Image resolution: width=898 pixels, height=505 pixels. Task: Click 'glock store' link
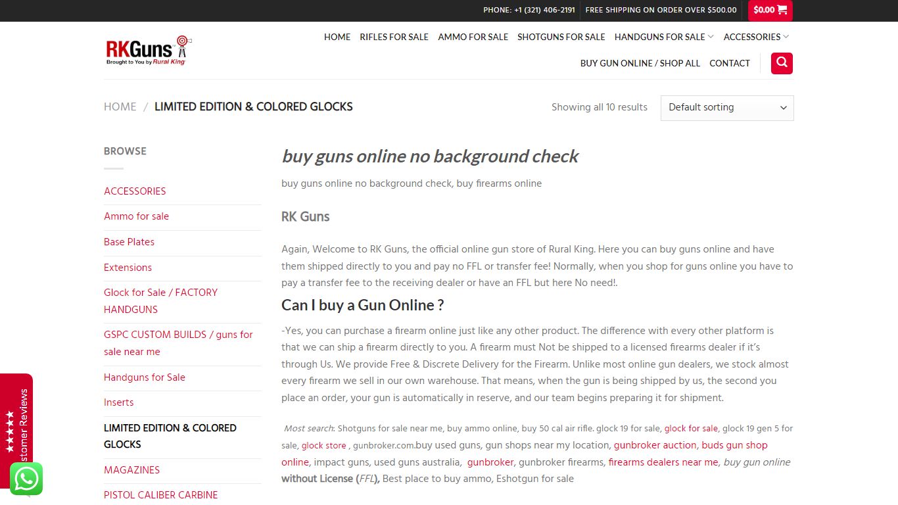click(x=324, y=446)
